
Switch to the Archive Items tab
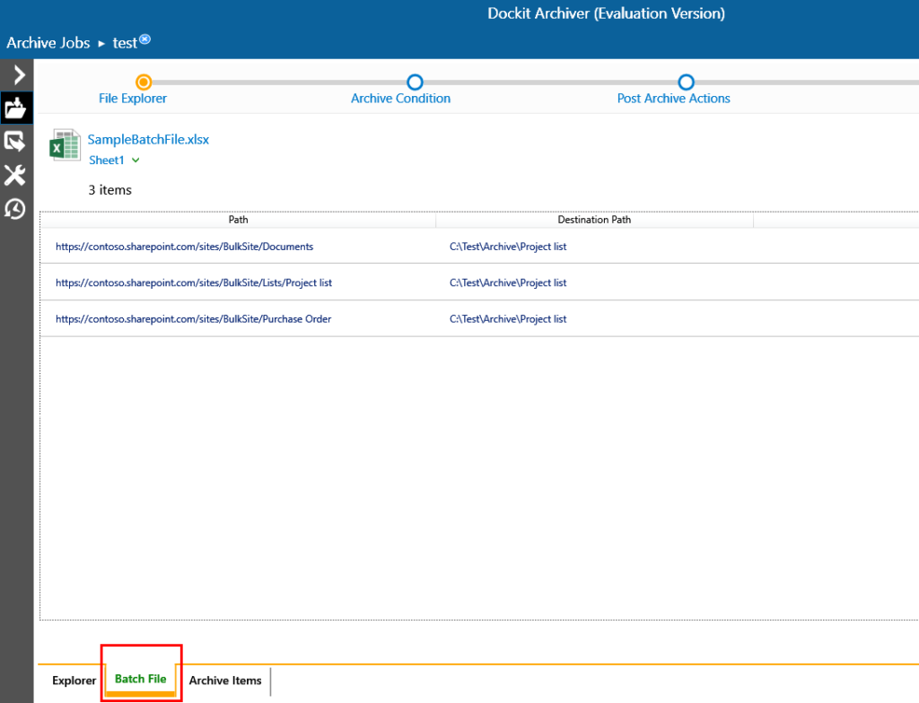[225, 681]
